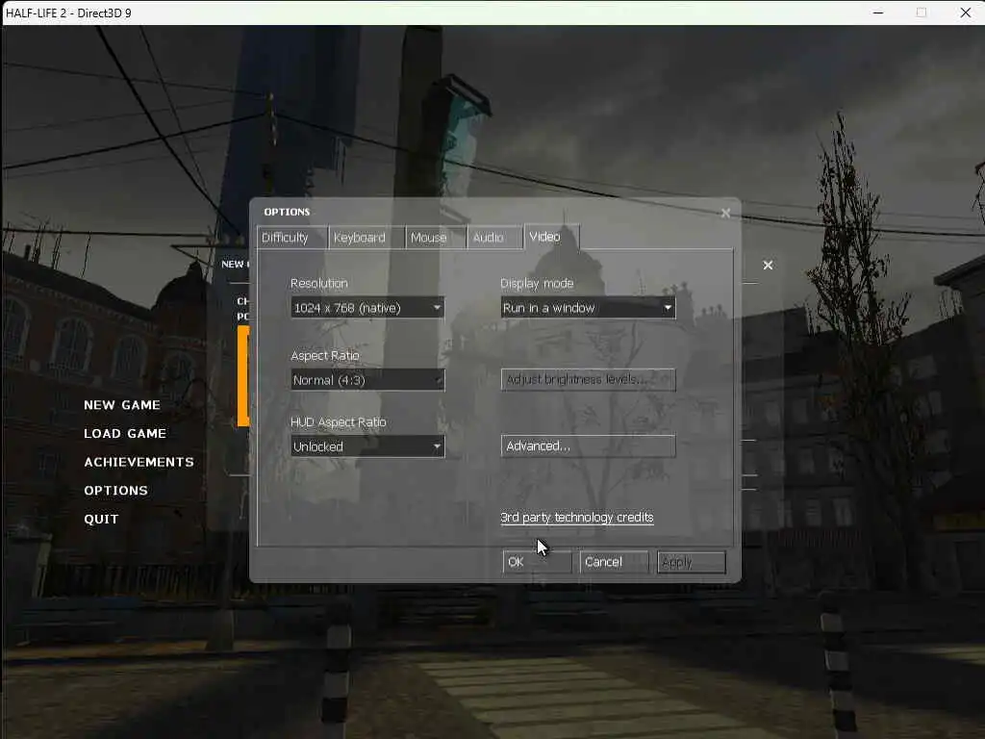Select Options in the main menu
Screen dimensions: 985x739
pyautogui.click(x=115, y=490)
